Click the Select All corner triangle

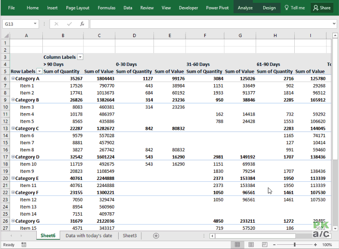pyautogui.click(x=6, y=35)
